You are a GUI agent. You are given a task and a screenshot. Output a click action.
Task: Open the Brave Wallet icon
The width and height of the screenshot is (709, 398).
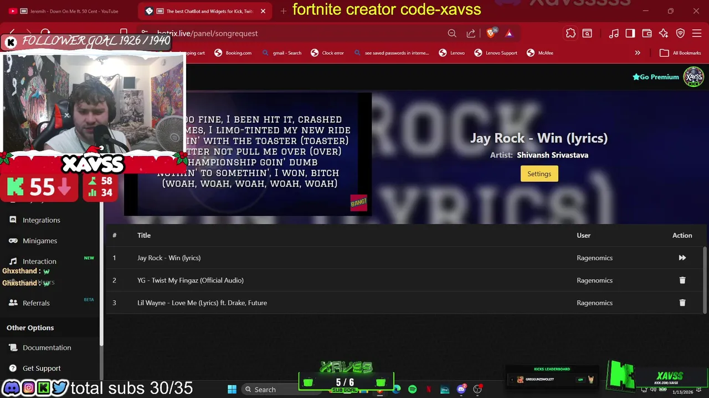pos(647,33)
